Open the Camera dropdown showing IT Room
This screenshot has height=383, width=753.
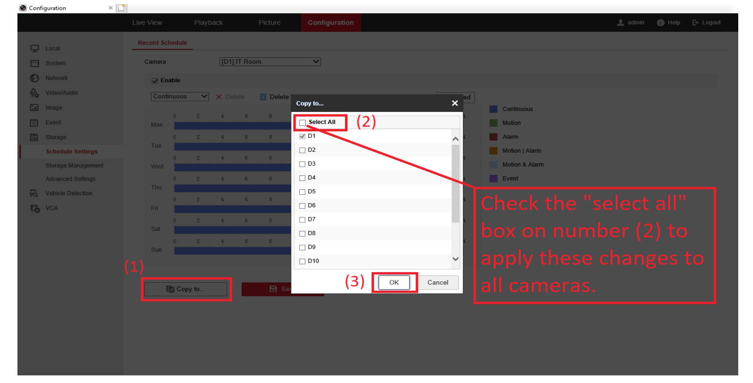(x=270, y=62)
